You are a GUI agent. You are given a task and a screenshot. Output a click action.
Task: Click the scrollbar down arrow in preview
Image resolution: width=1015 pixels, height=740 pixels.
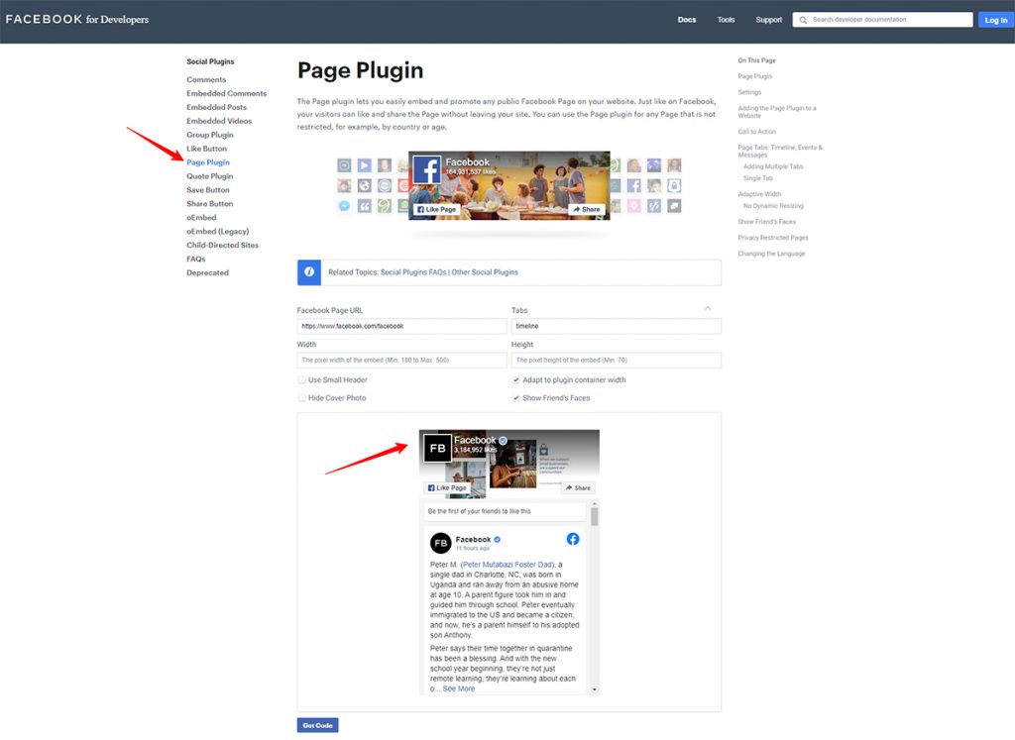coord(595,689)
